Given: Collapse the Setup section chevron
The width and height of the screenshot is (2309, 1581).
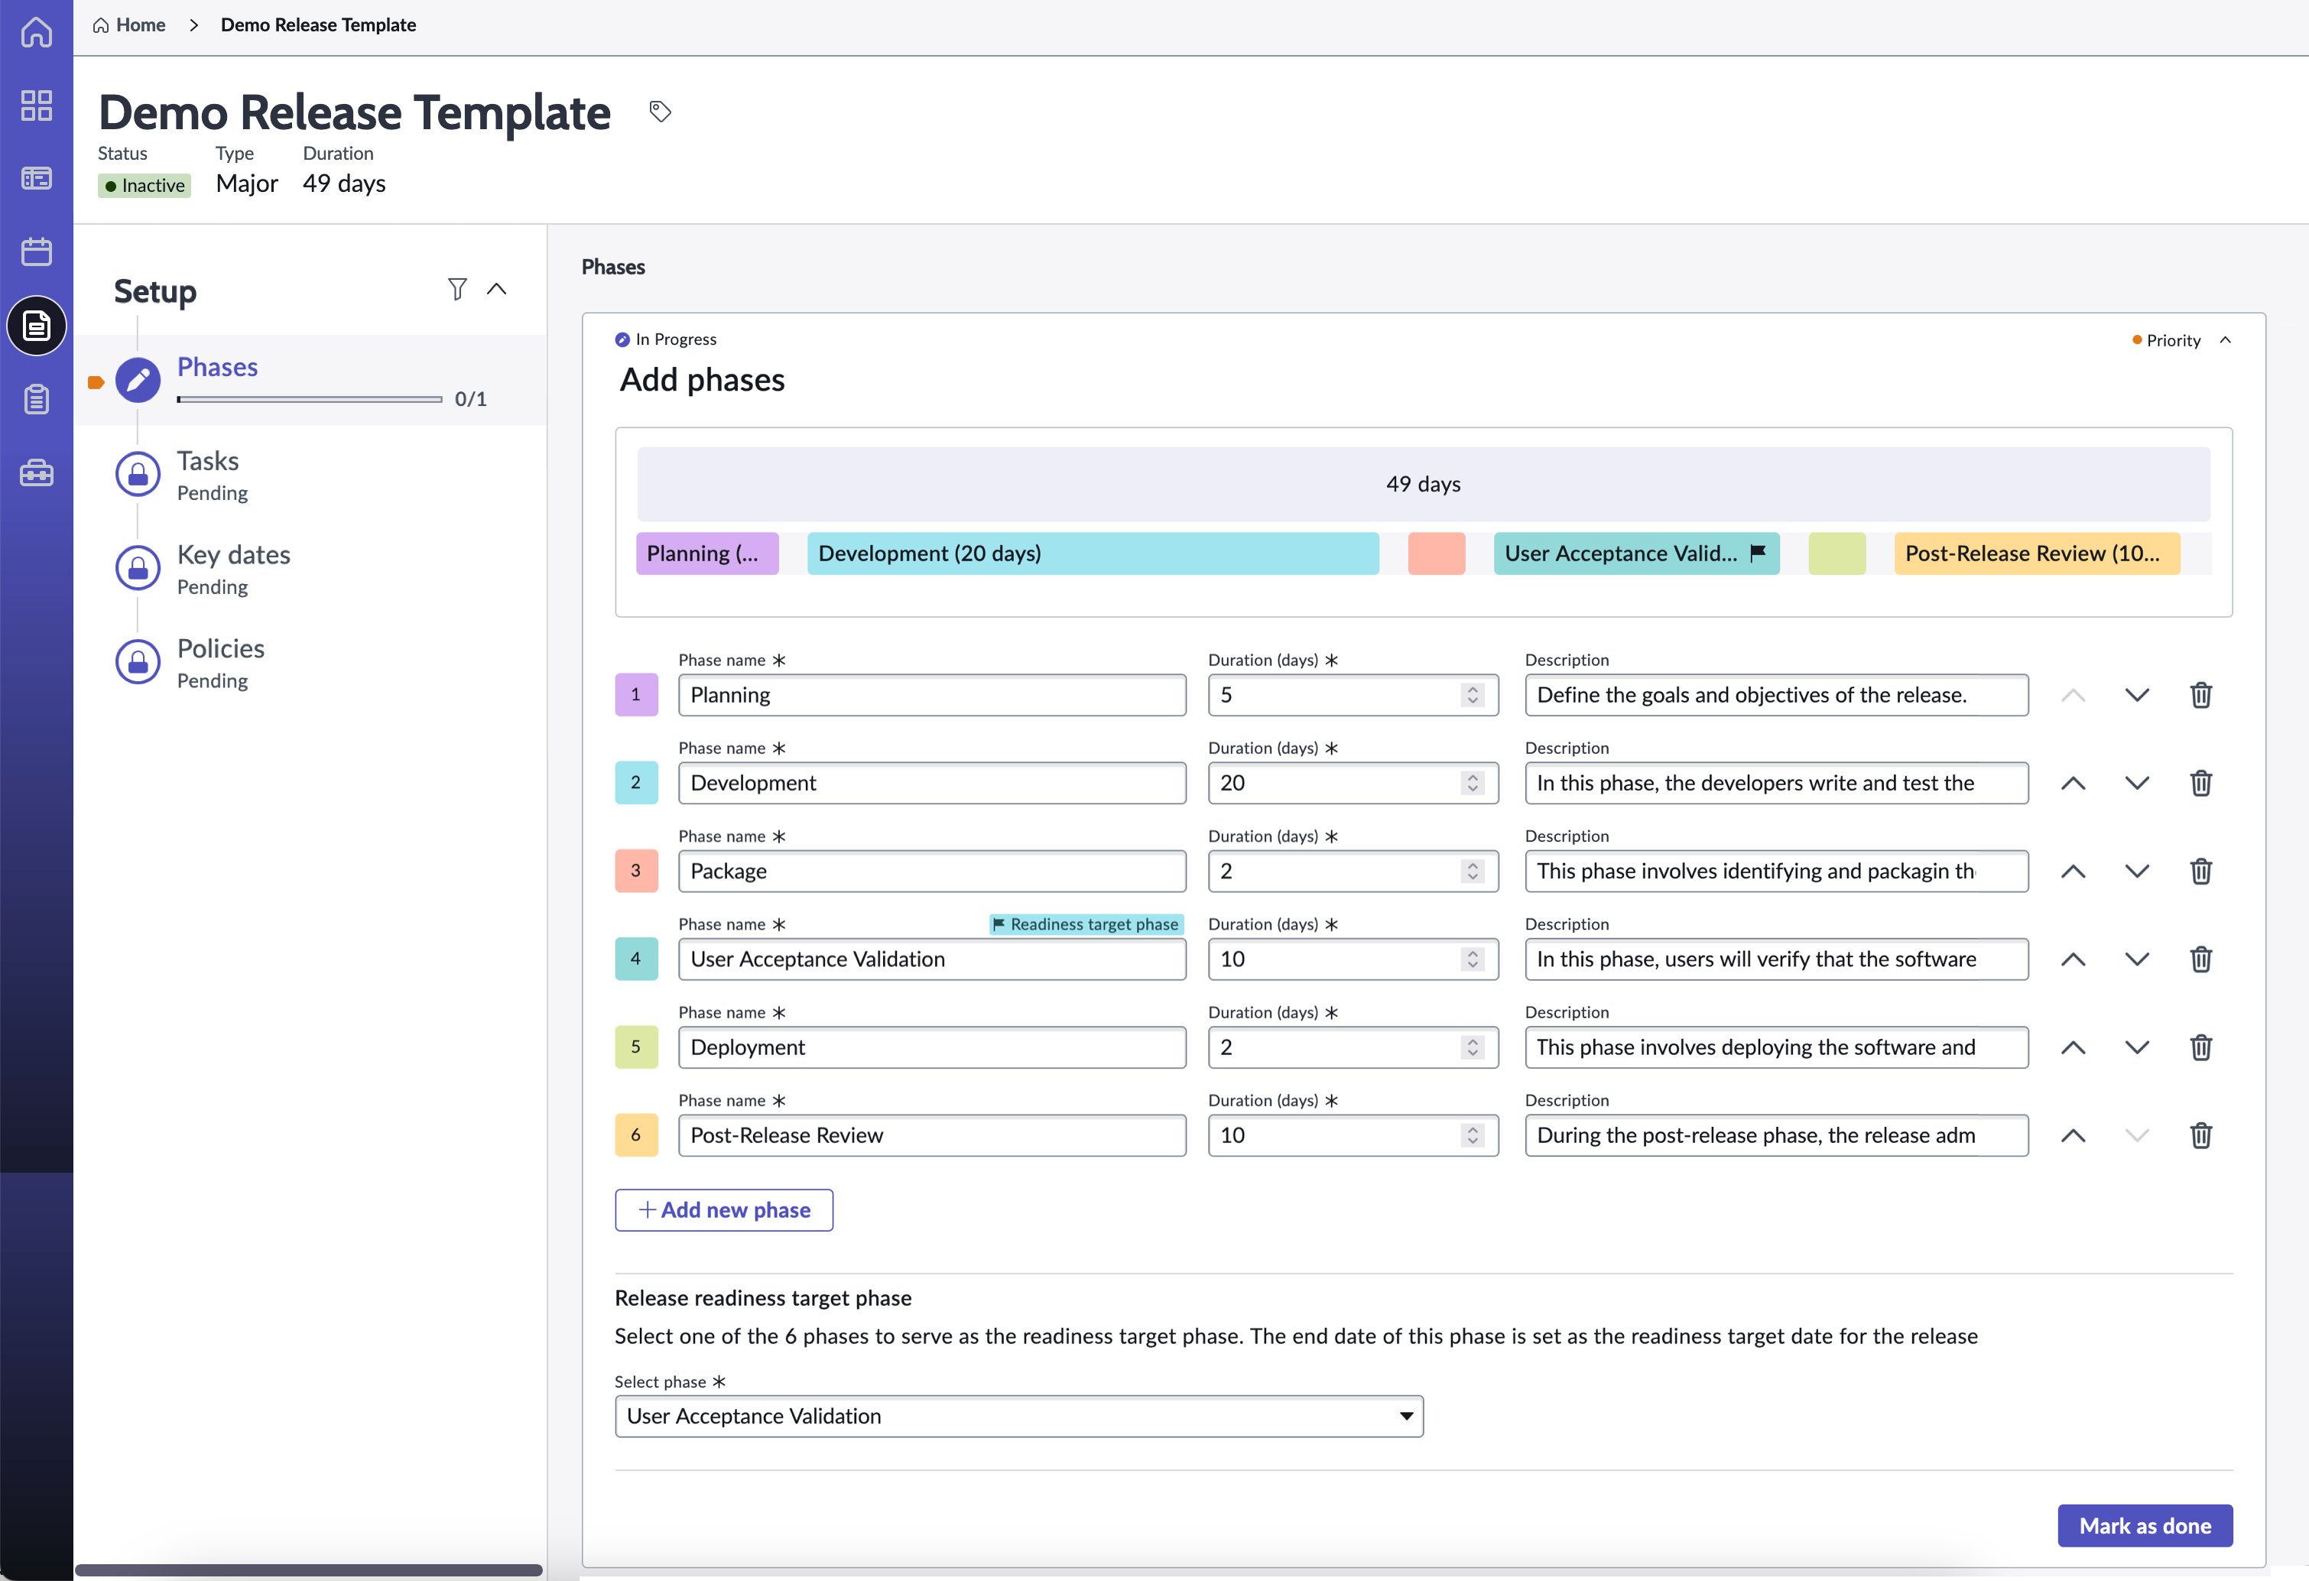Looking at the screenshot, I should 497,289.
